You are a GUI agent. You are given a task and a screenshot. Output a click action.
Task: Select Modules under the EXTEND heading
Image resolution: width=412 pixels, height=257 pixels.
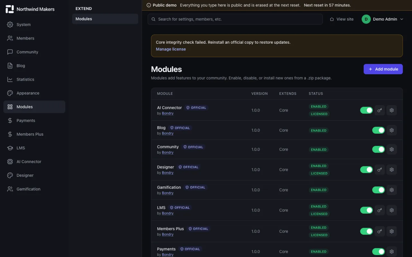pyautogui.click(x=105, y=19)
